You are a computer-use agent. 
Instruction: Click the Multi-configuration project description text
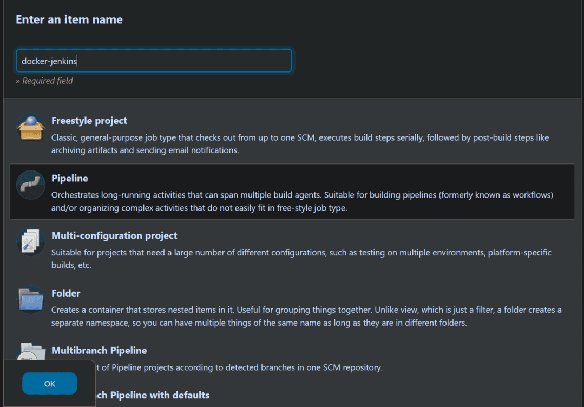click(301, 258)
